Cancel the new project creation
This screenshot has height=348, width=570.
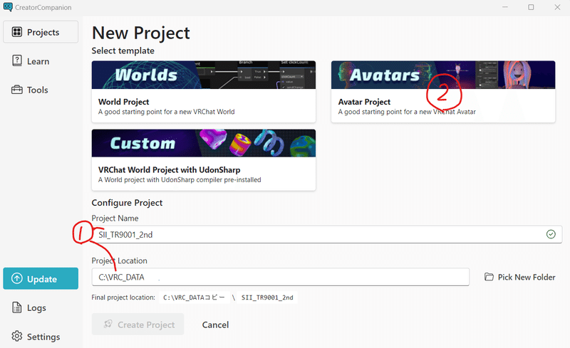[x=215, y=325]
